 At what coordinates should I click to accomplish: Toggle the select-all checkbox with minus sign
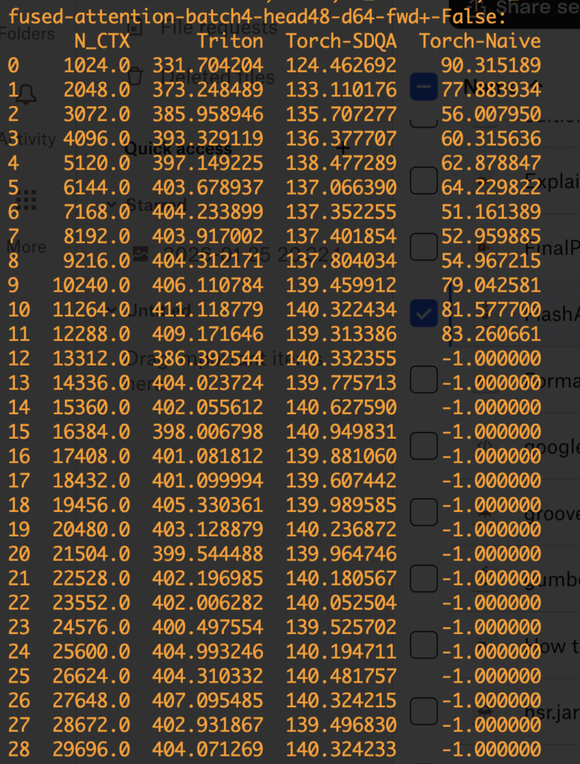pos(423,87)
